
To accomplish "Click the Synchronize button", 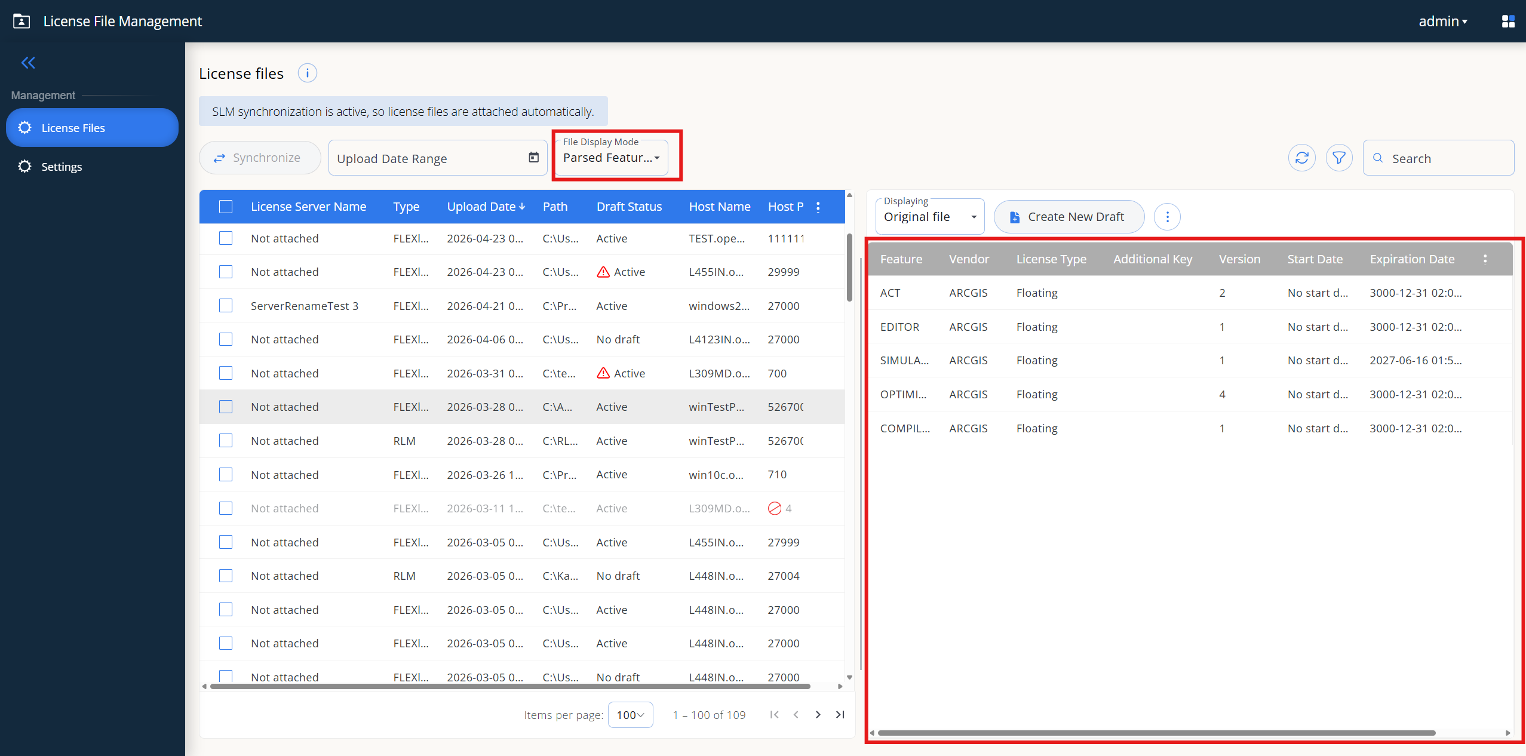I will tap(260, 158).
